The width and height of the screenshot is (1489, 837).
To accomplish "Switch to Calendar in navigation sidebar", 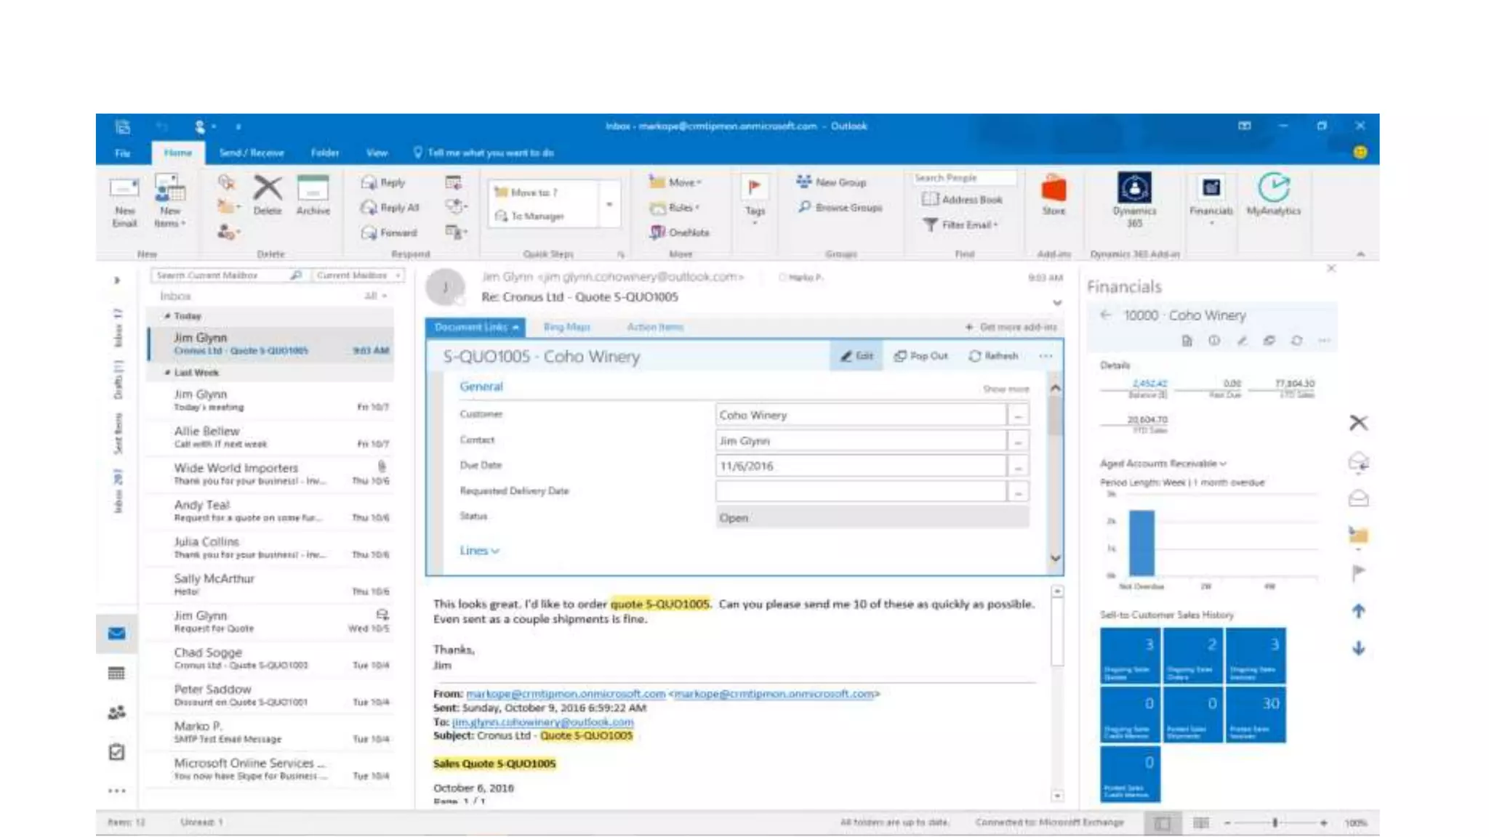I will (x=116, y=674).
